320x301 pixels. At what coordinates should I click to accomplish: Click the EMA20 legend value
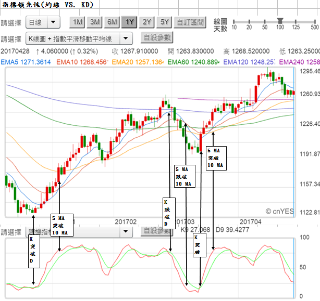point(138,62)
